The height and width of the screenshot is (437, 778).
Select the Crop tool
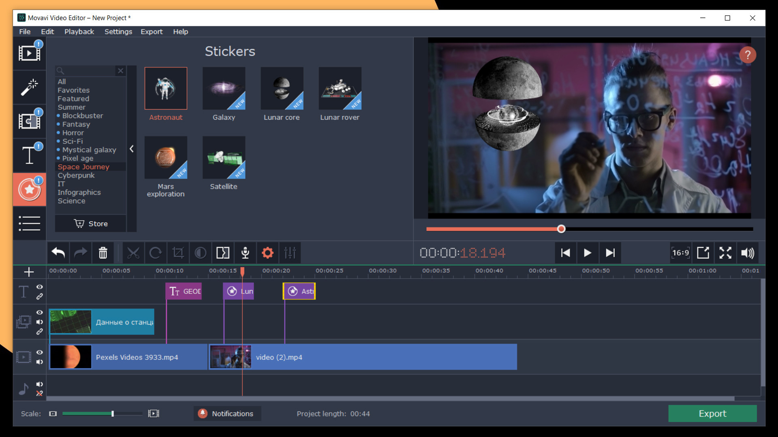(x=178, y=252)
